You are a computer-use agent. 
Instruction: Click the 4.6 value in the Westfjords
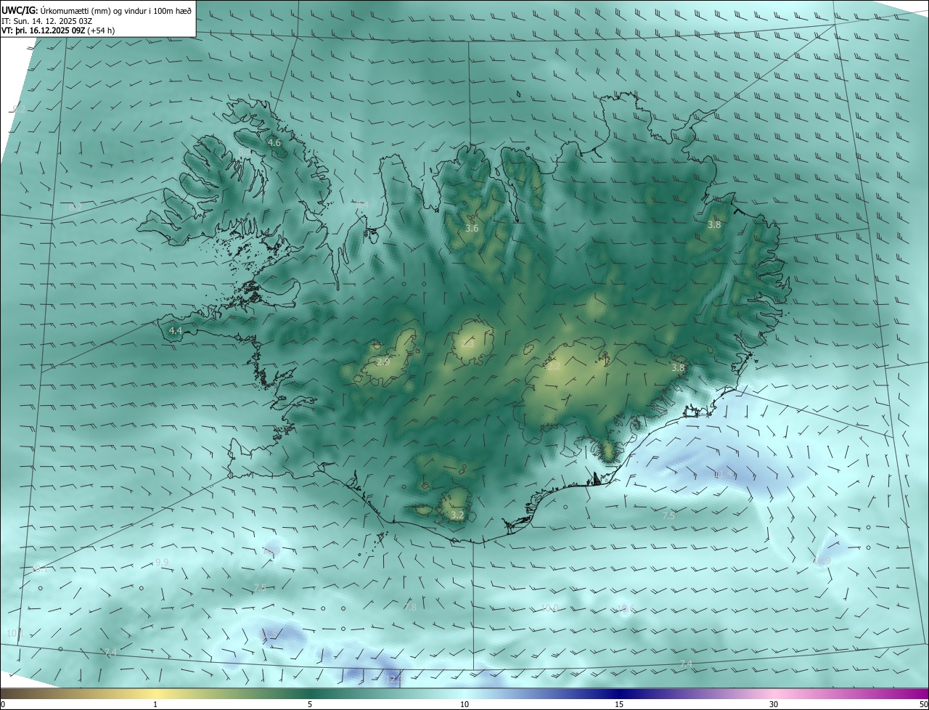(x=274, y=143)
